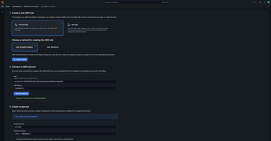Toggle include AWS resource tags checkbox

(15, 139)
